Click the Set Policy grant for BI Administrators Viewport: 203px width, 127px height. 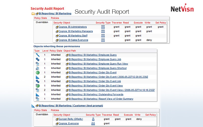tap(161, 27)
